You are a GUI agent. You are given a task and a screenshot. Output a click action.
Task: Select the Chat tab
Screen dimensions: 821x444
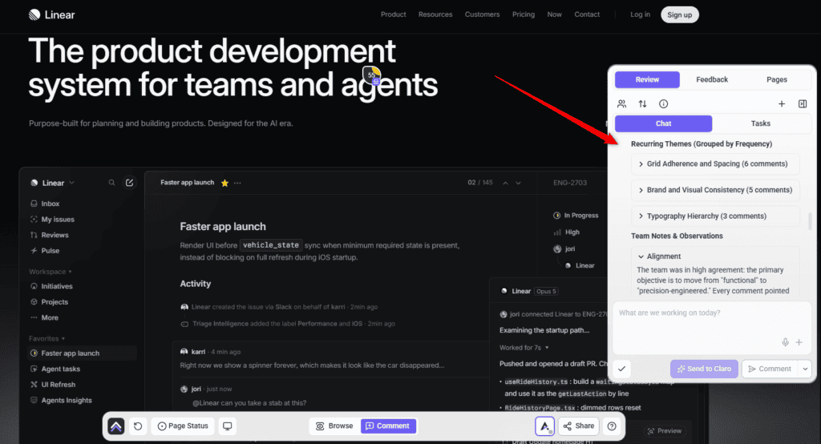(x=663, y=123)
